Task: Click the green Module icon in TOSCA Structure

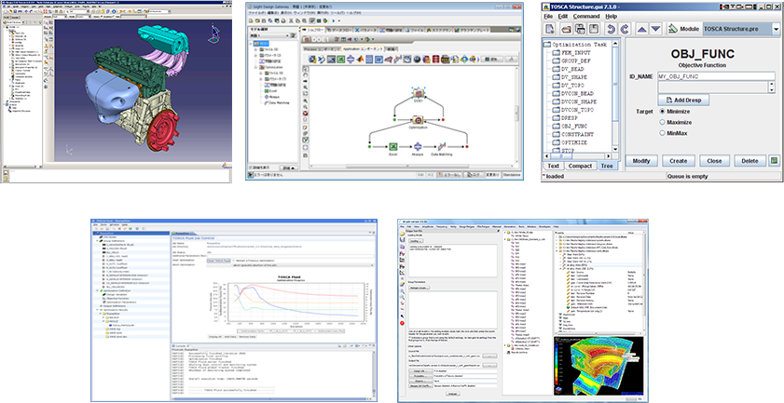Action: [x=672, y=29]
